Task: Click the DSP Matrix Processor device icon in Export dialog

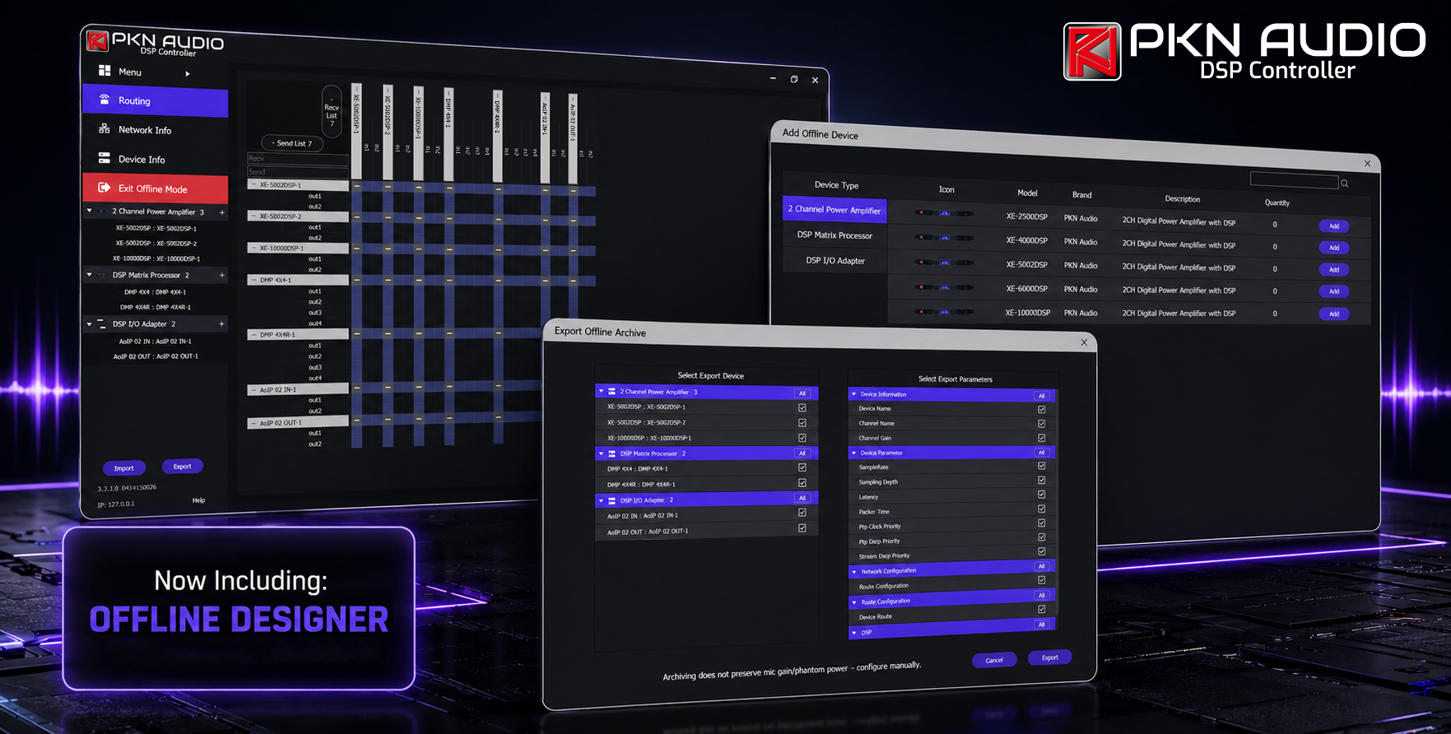Action: (x=612, y=453)
